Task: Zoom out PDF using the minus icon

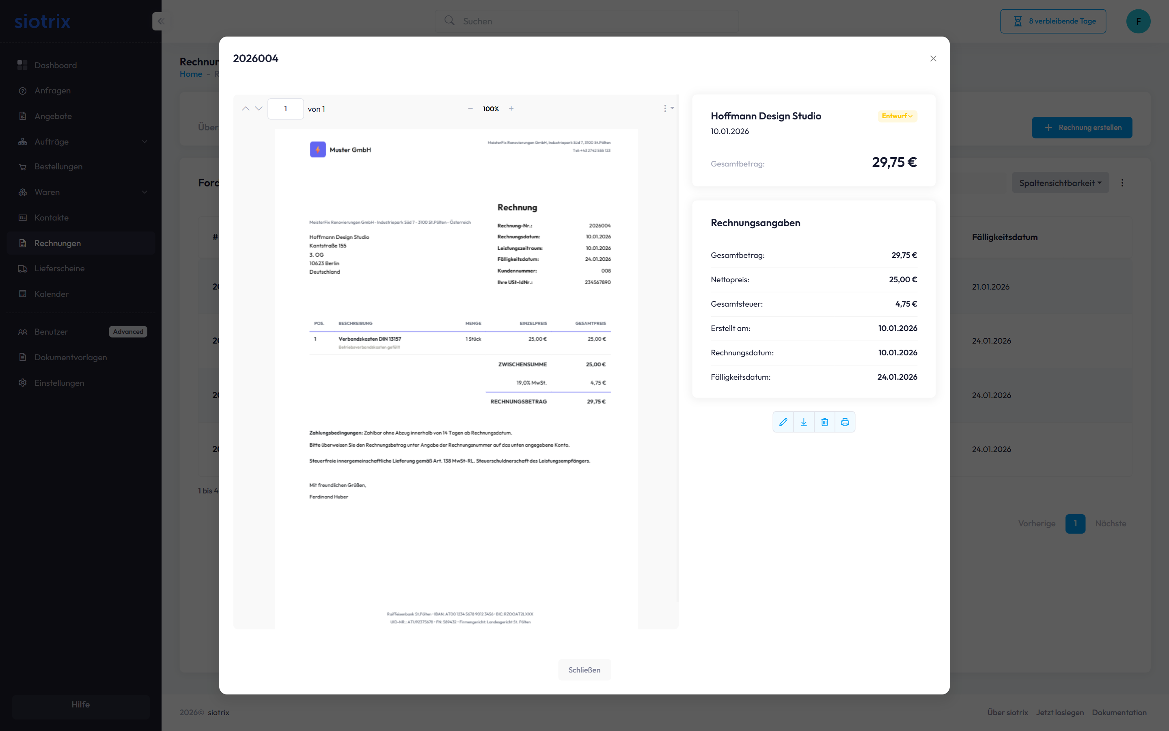Action: point(470,109)
